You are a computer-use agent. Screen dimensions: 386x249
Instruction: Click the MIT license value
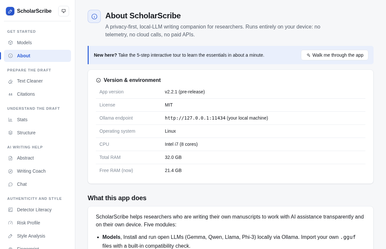tap(169, 105)
